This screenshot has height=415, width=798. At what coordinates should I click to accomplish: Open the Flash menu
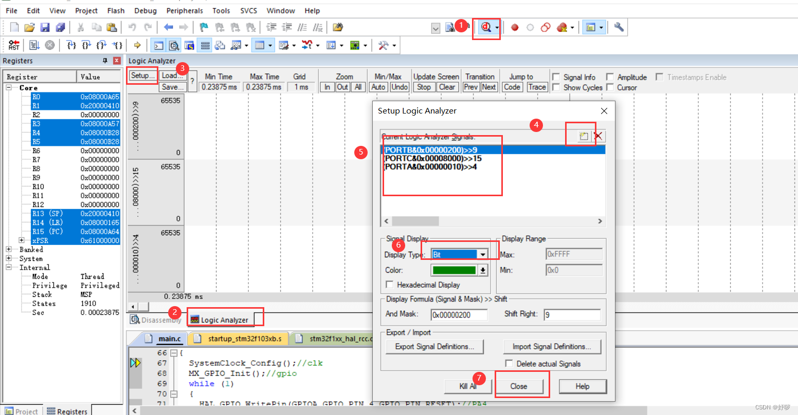(x=116, y=10)
